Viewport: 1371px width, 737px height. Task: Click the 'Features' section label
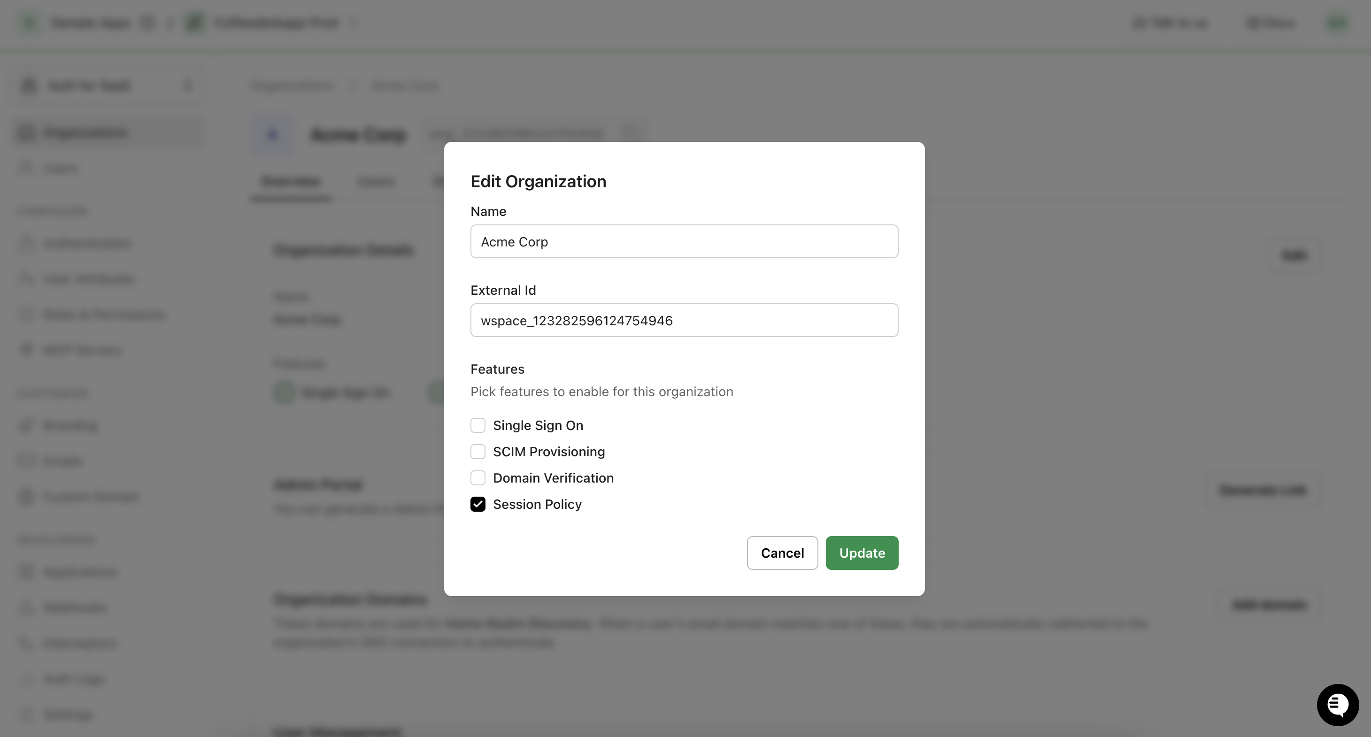click(497, 369)
